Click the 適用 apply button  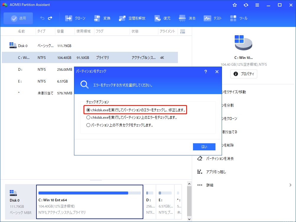[x=18, y=18]
